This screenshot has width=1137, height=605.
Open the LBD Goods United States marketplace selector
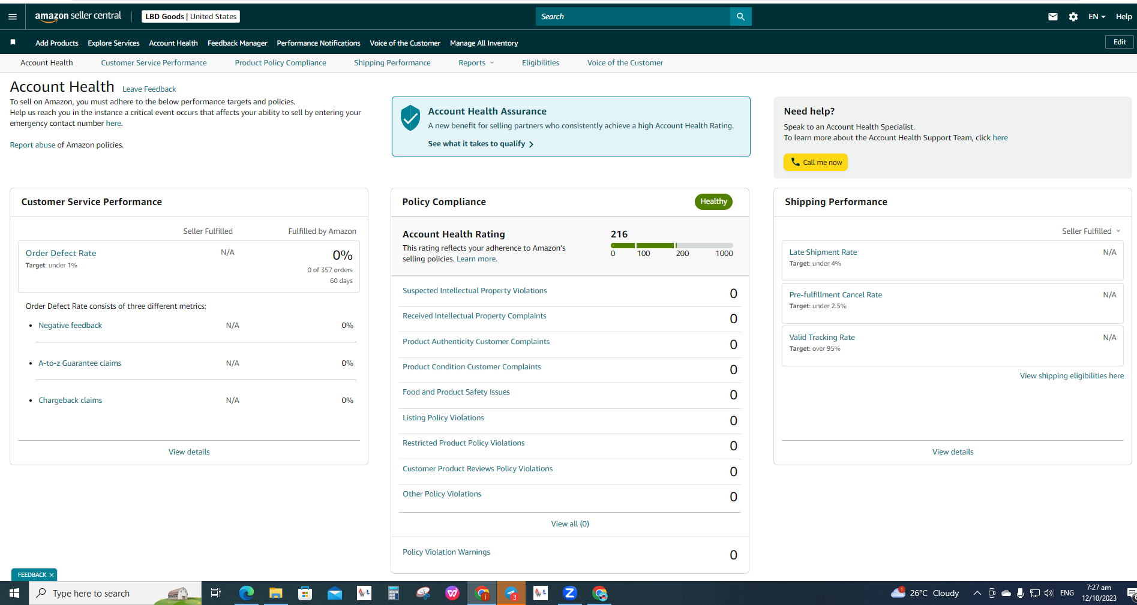pos(191,17)
